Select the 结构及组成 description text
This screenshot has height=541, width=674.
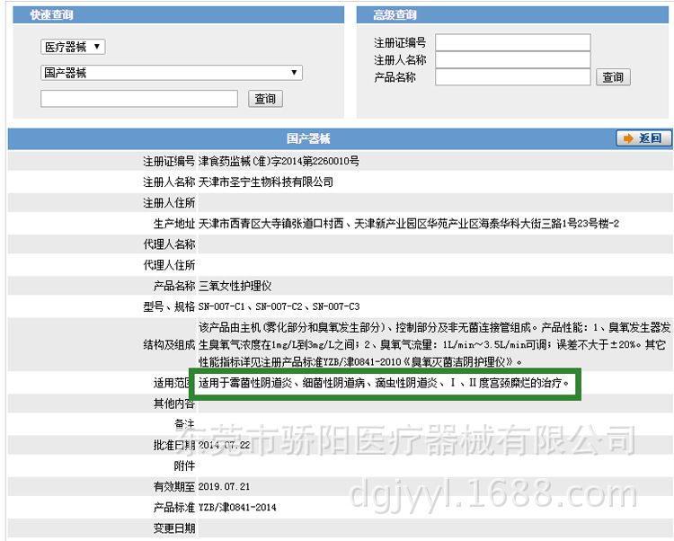click(x=434, y=344)
